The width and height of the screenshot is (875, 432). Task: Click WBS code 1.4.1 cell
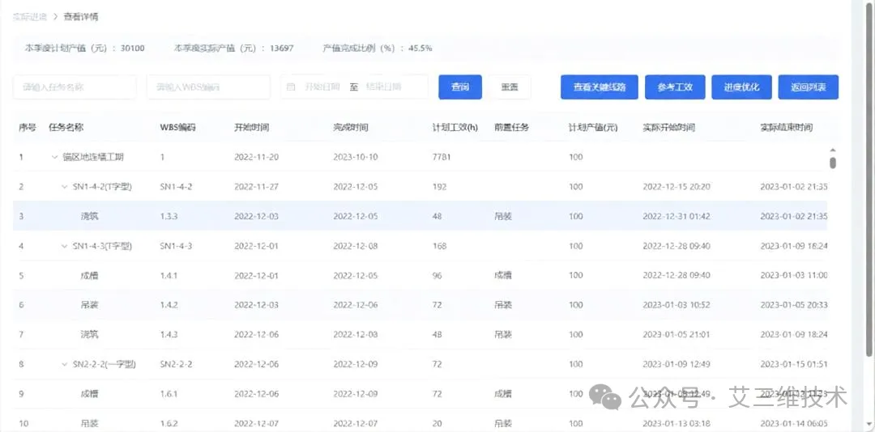[169, 275]
